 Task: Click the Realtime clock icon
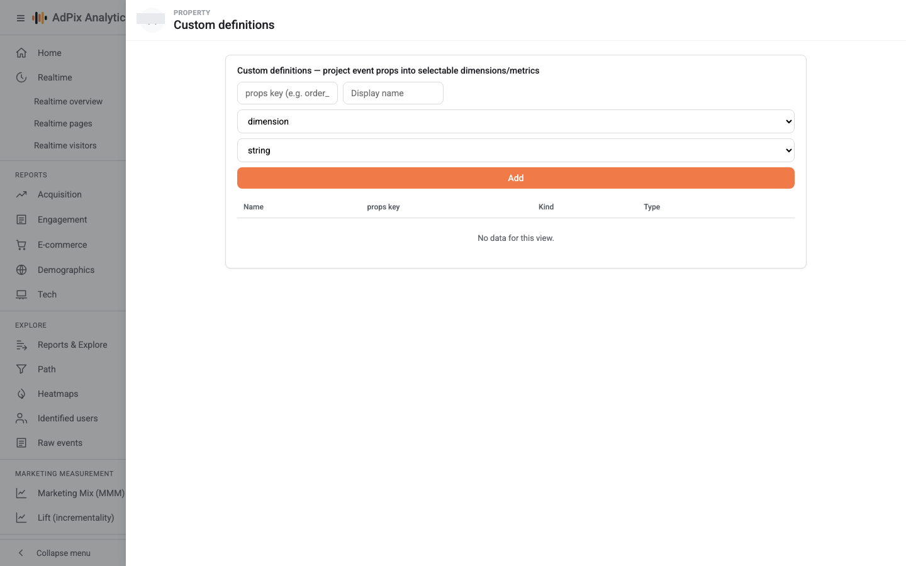[21, 77]
